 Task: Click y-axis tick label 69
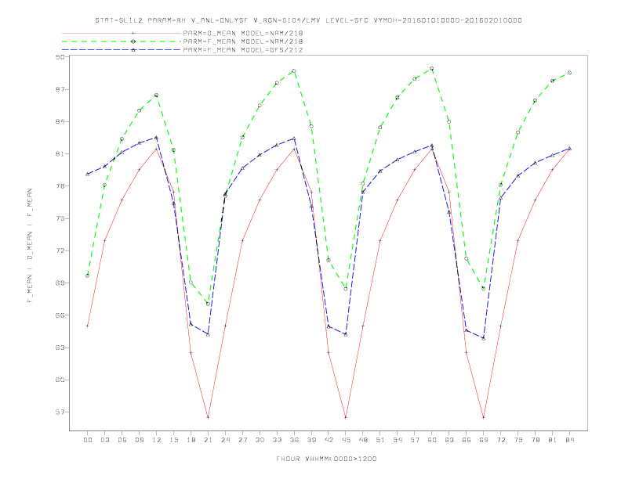[x=60, y=283]
